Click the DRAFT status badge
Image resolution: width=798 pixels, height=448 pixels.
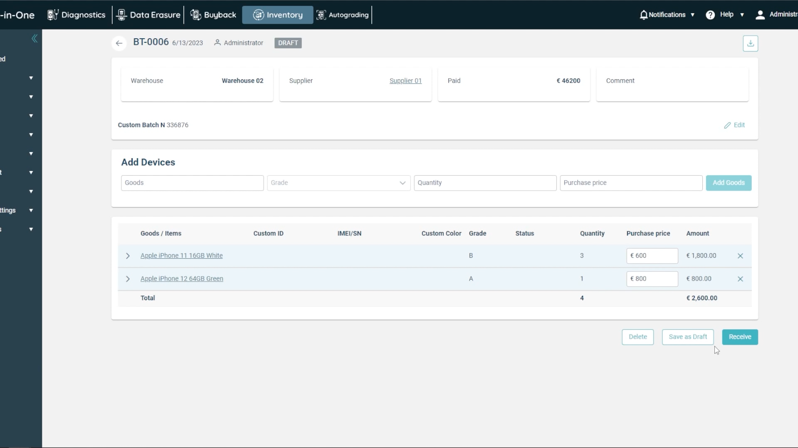tap(288, 43)
